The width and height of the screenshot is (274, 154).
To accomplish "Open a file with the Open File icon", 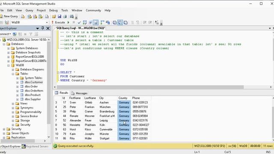I will click(54, 16).
